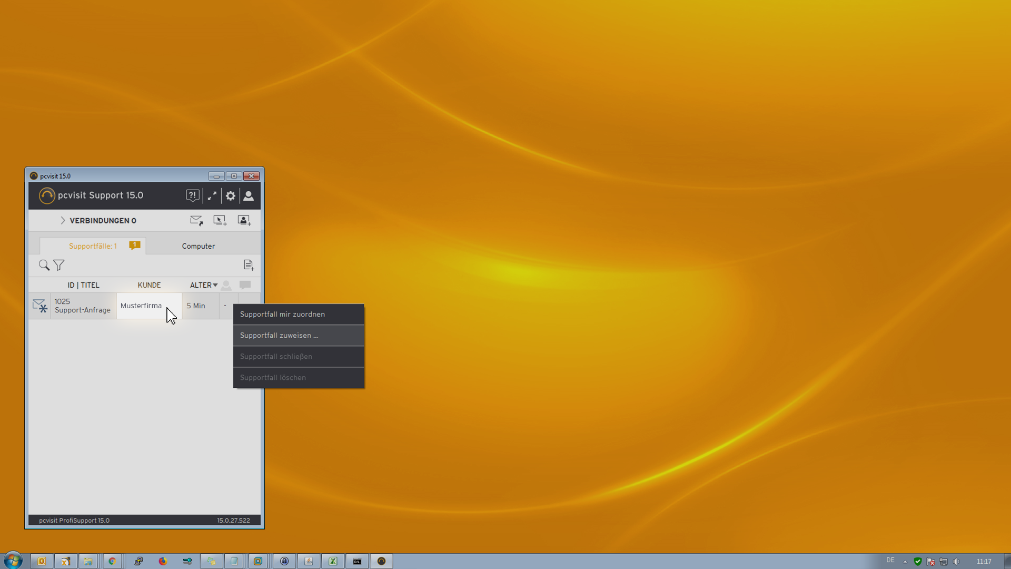Expand the VERBINDUNGEN 0 section chevron
Viewport: 1011px width, 569px height.
pyautogui.click(x=63, y=221)
